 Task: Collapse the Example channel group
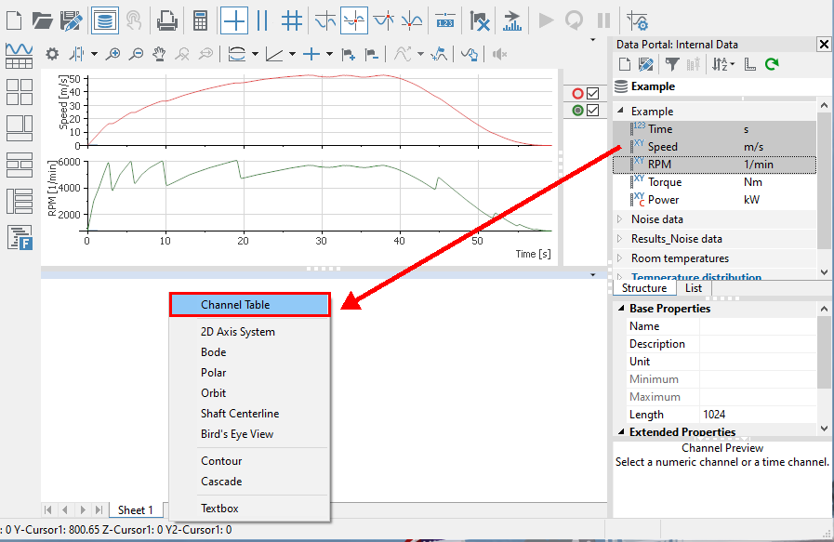tap(621, 111)
